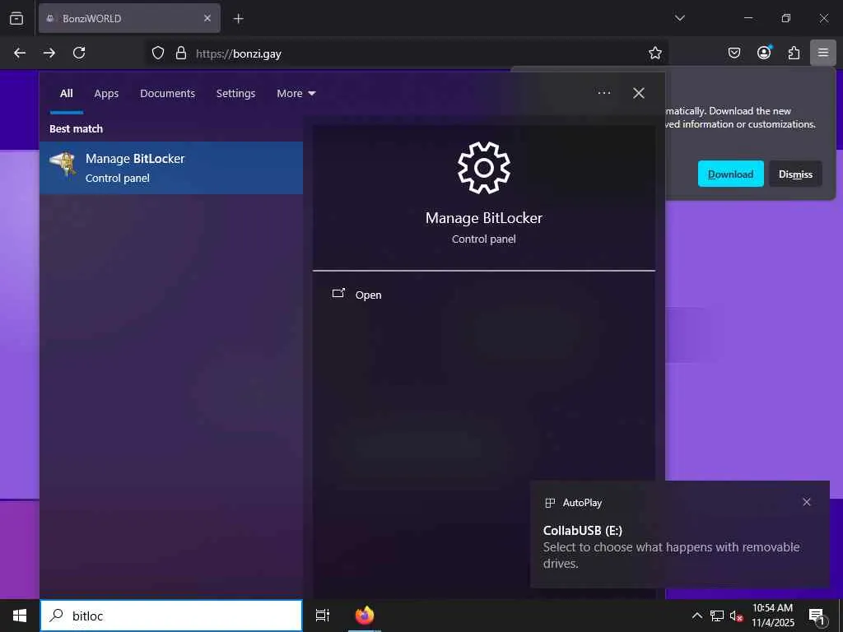The width and height of the screenshot is (843, 632).
Task: Expand the More filter dropdown
Action: pos(296,94)
